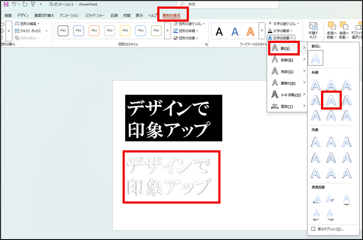Click the Undo arrow icon

pos(14,4)
